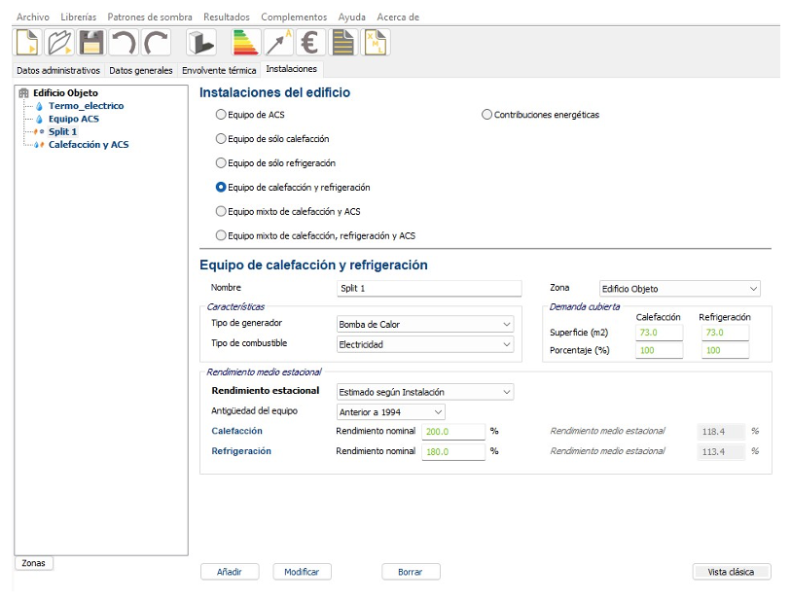Click the redo arrow icon

[x=156, y=43]
